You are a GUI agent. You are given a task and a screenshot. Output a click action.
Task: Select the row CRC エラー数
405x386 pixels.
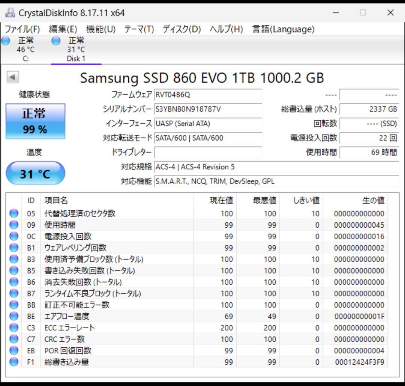[197, 339]
